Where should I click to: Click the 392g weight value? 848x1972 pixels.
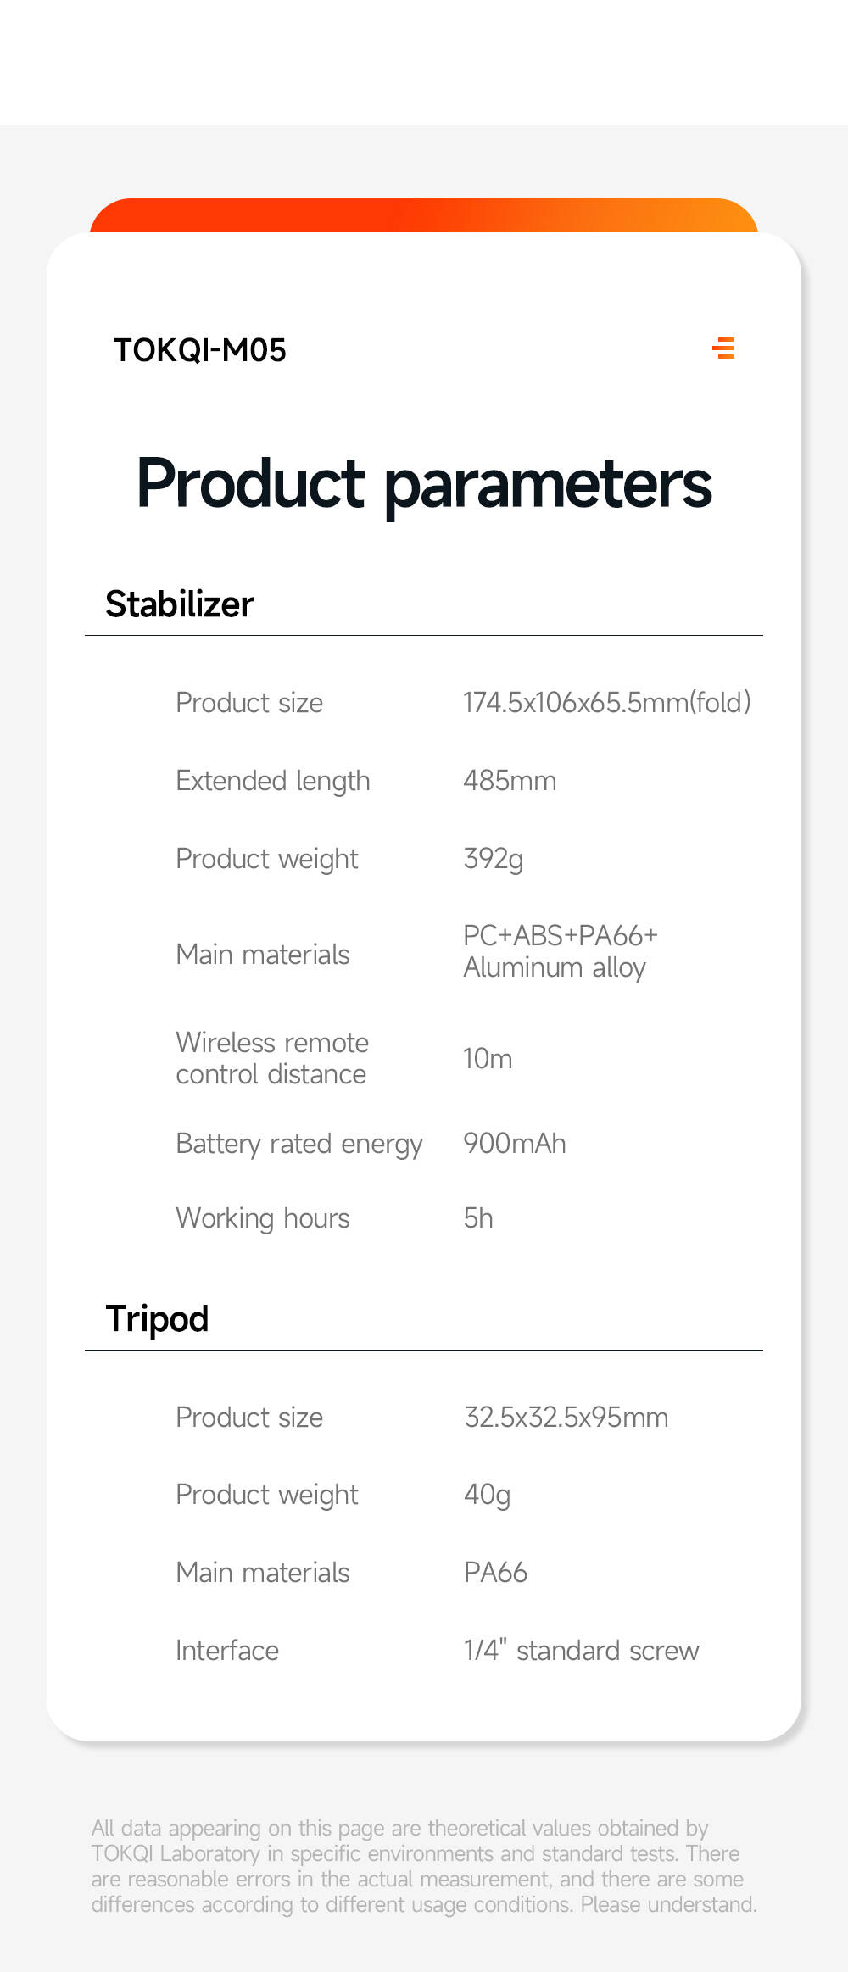(x=493, y=859)
